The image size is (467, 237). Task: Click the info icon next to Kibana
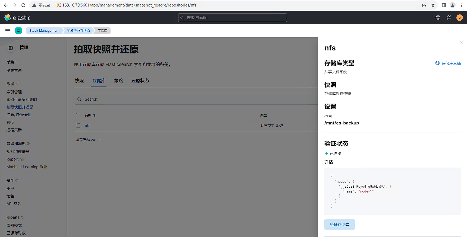(22, 217)
